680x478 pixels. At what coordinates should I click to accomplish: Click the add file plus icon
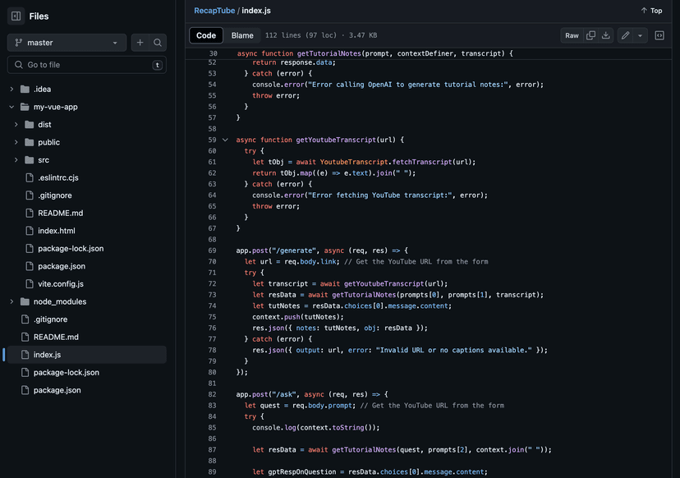140,43
